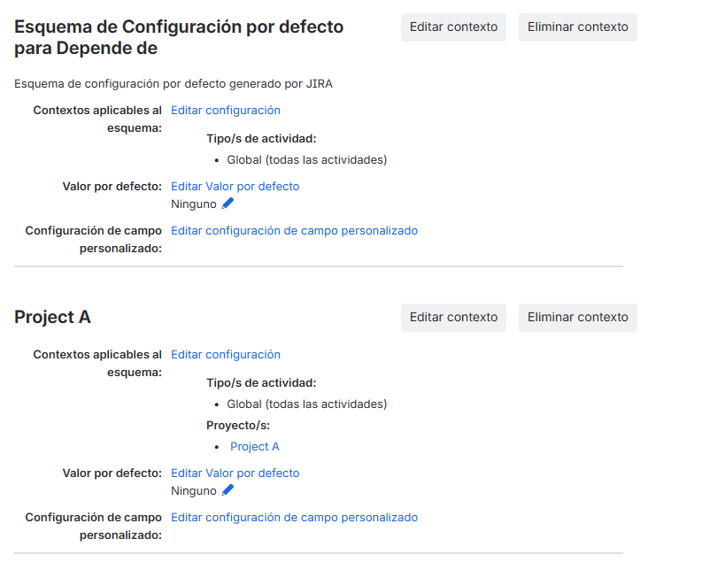Click 'Eliminar contexto' in the Project A section

[x=577, y=318]
